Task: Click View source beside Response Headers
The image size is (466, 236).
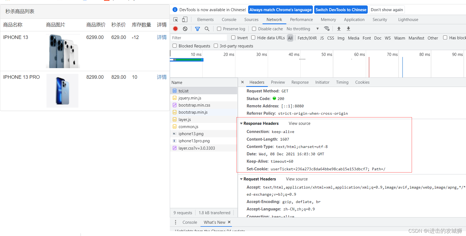Action: pyautogui.click(x=299, y=123)
